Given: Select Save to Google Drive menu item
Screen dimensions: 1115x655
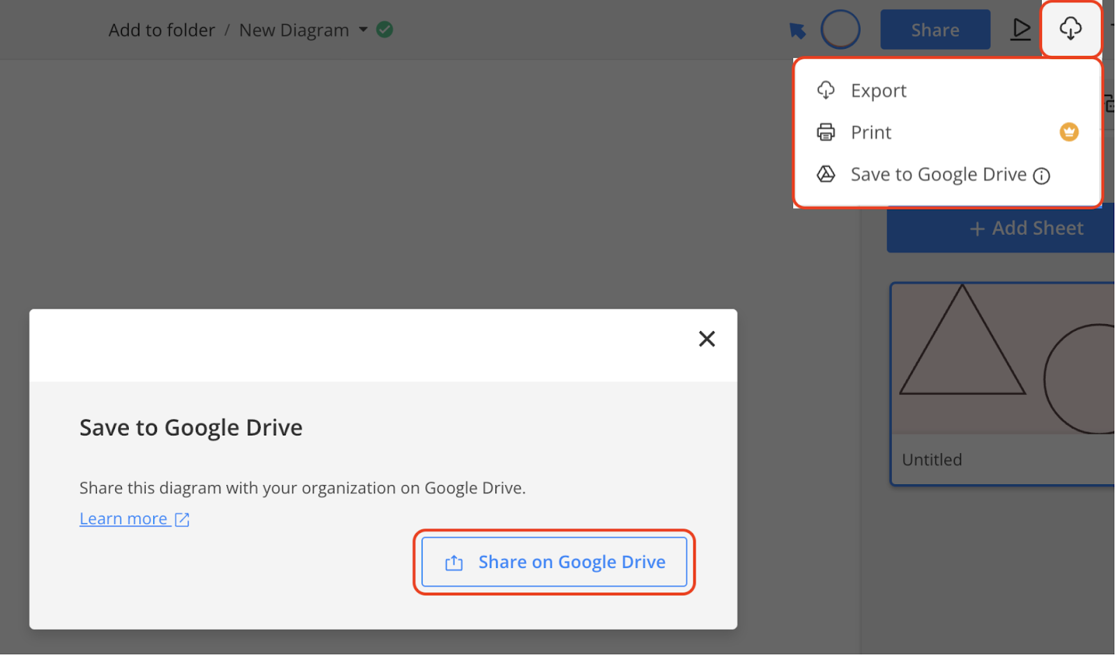Looking at the screenshot, I should click(947, 174).
